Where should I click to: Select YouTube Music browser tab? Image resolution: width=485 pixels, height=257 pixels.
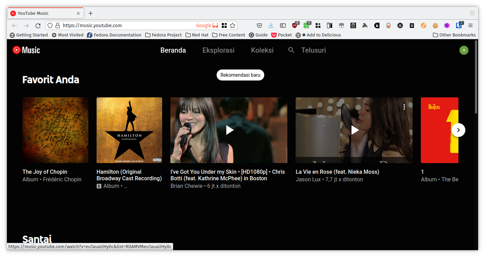[x=45, y=13]
